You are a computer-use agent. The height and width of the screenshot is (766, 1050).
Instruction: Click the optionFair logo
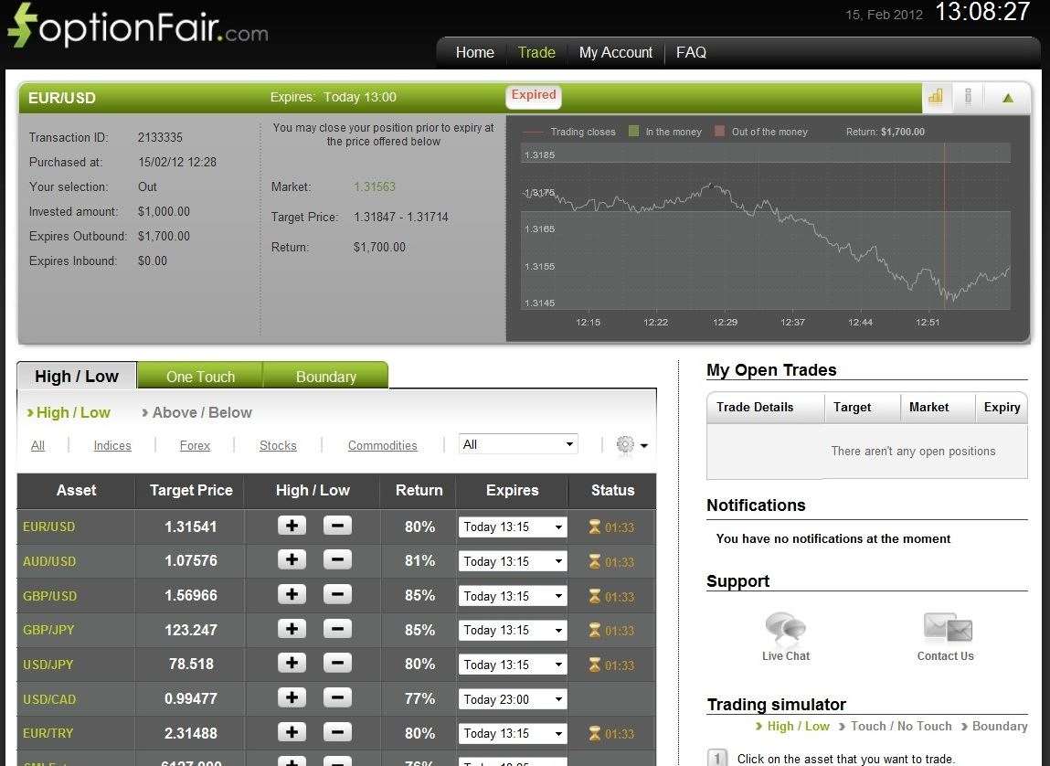pyautogui.click(x=135, y=25)
